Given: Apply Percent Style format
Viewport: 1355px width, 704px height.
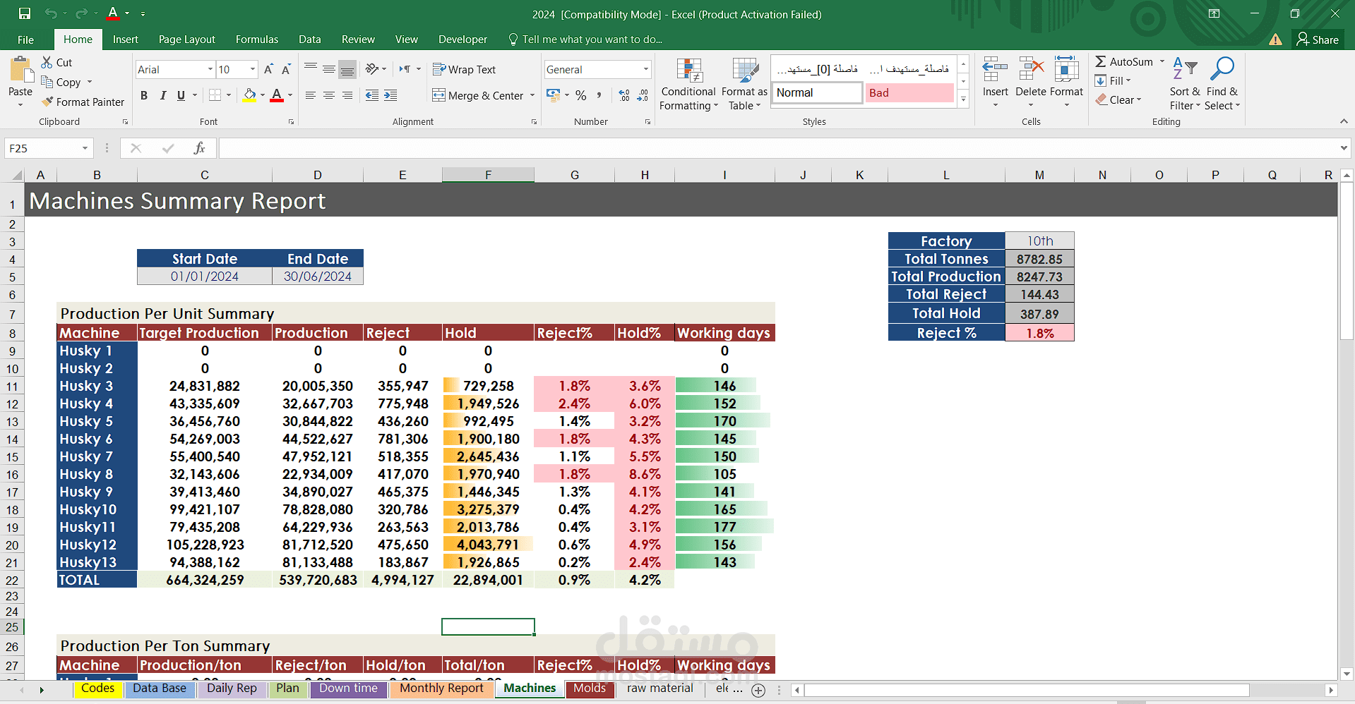Looking at the screenshot, I should pyautogui.click(x=581, y=95).
